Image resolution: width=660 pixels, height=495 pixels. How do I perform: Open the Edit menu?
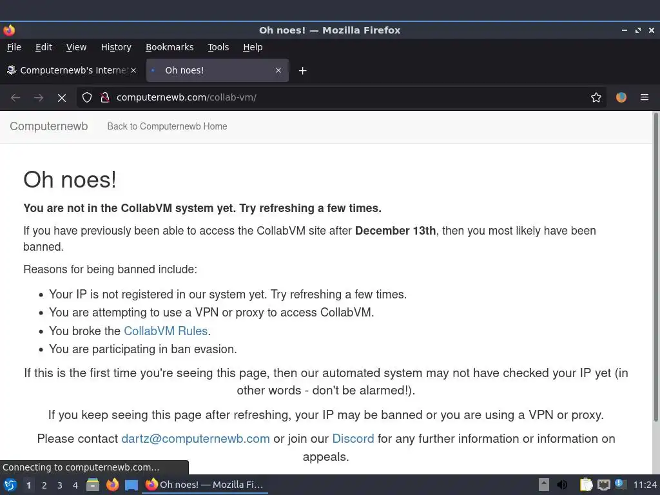point(44,47)
